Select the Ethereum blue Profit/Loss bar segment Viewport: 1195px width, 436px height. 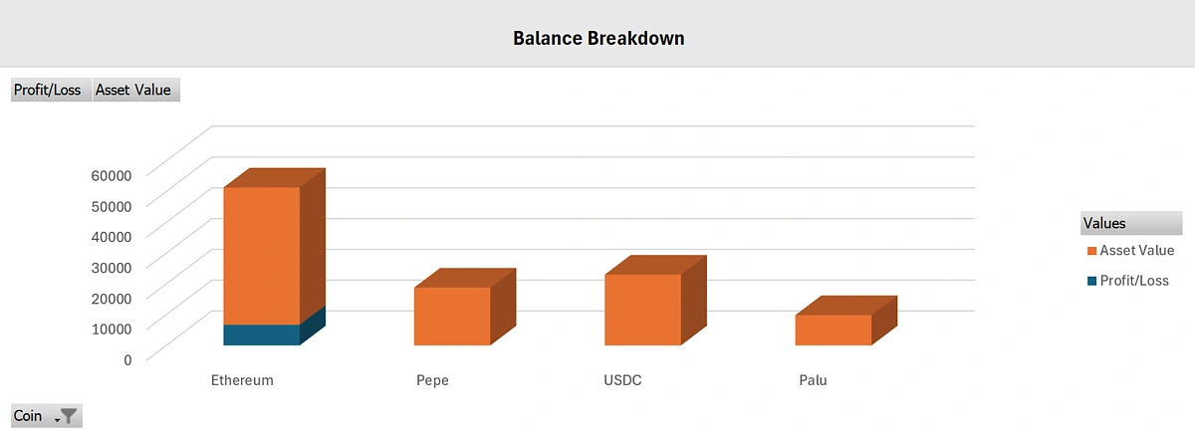[x=261, y=334]
